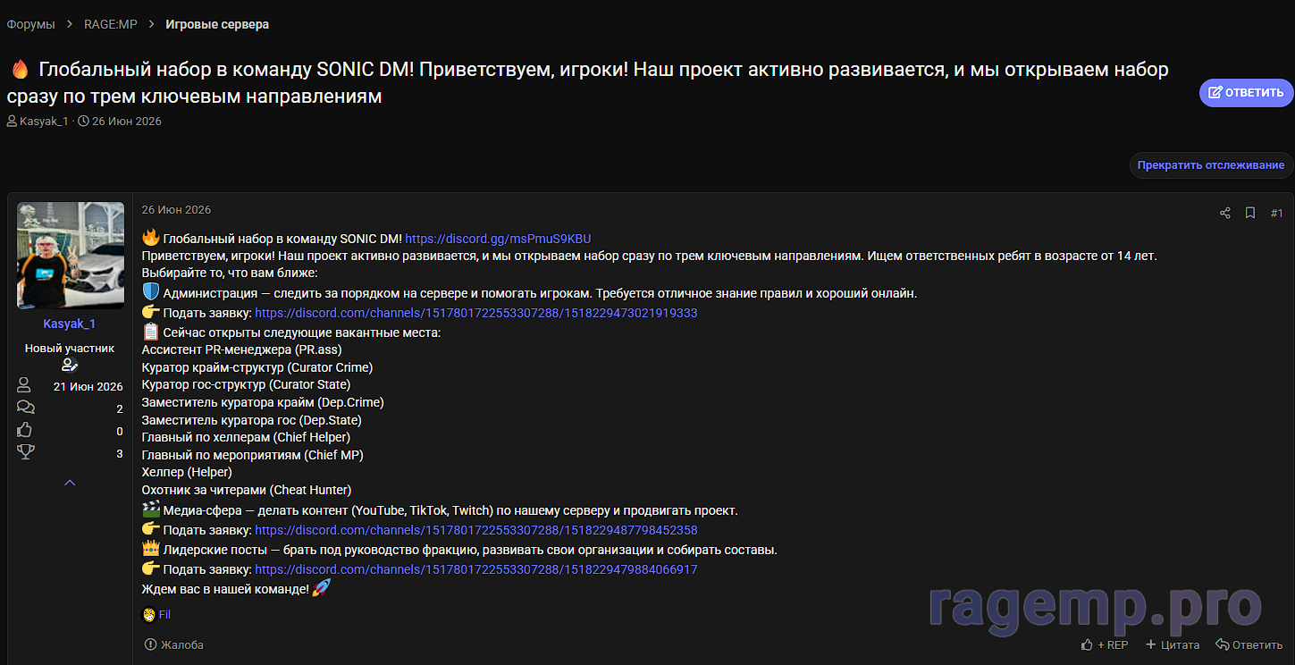Click the Fil user who reacted
The width and height of the screenshot is (1295, 665).
click(164, 614)
